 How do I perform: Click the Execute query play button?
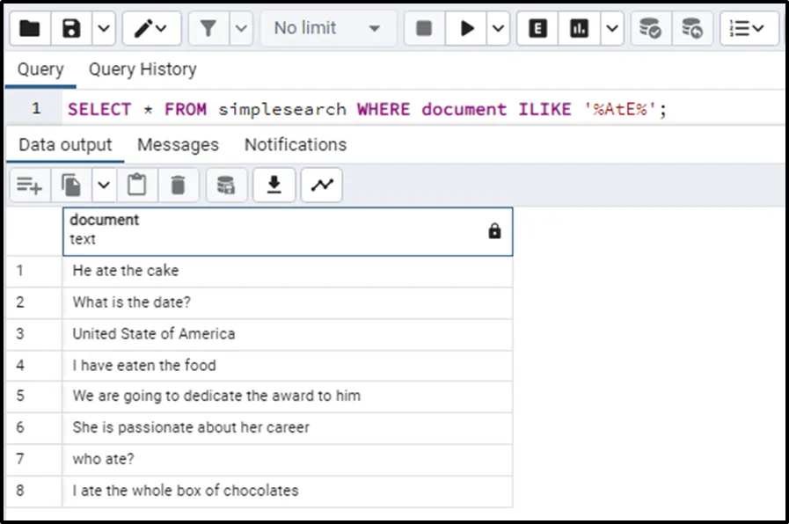coord(466,29)
